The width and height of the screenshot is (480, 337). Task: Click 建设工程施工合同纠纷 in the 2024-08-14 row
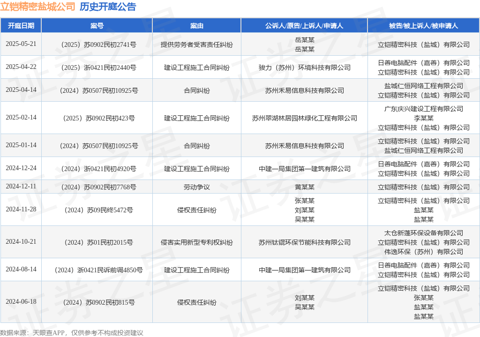tap(196, 270)
